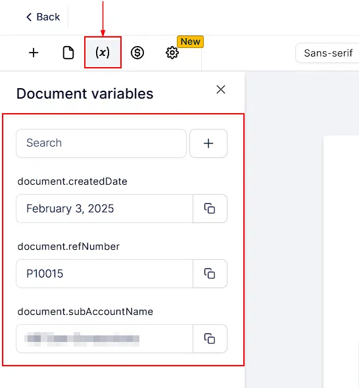Close the Document variables panel
Image resolution: width=359 pixels, height=388 pixels.
[x=221, y=89]
